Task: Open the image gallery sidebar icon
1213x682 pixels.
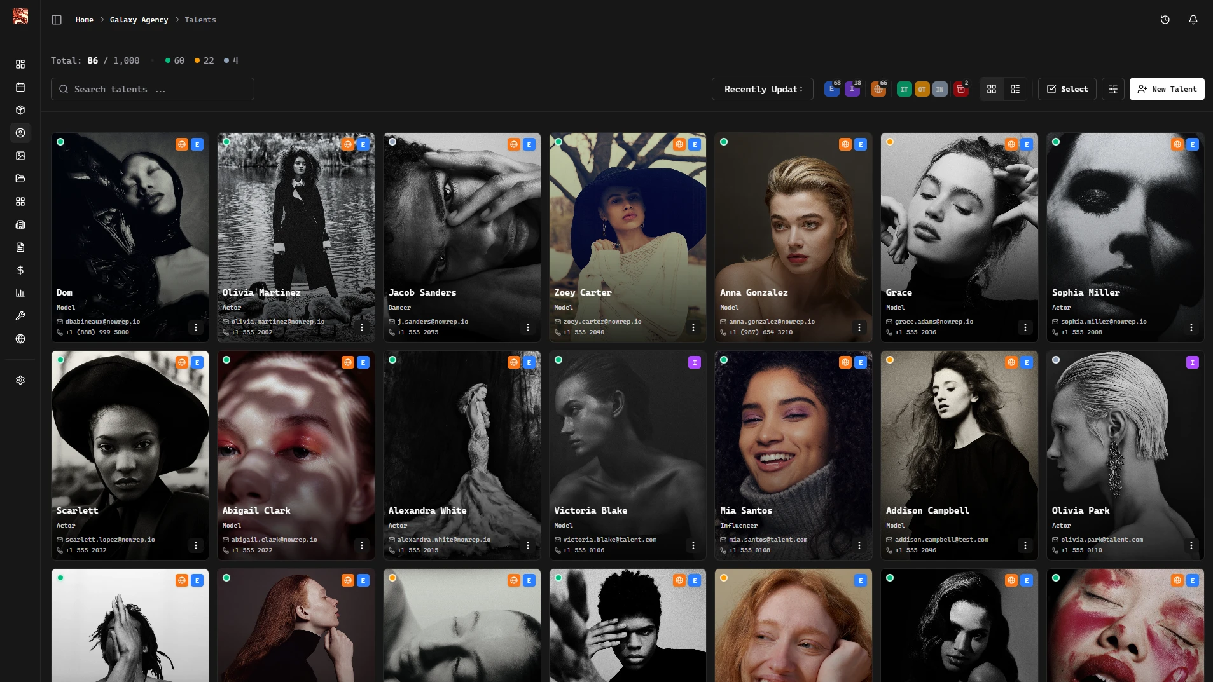Action: (x=20, y=156)
